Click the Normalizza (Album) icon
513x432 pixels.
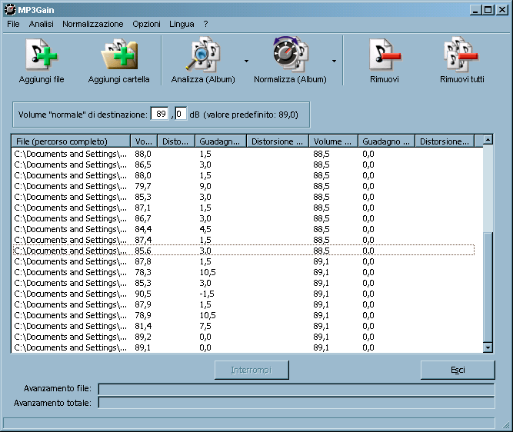click(290, 57)
